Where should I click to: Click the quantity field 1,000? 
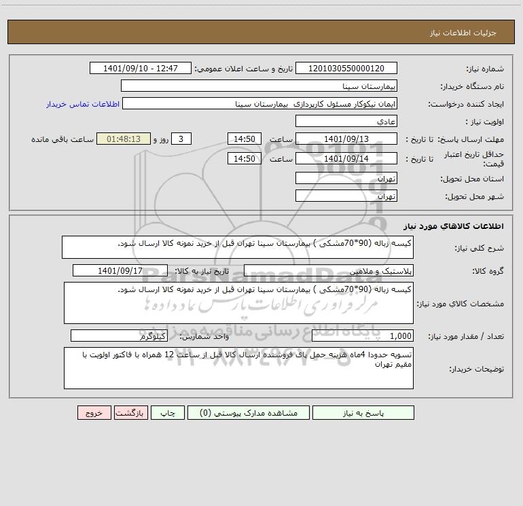click(x=363, y=336)
